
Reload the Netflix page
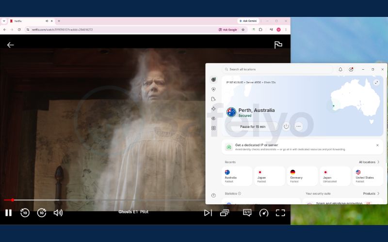click(x=19, y=30)
